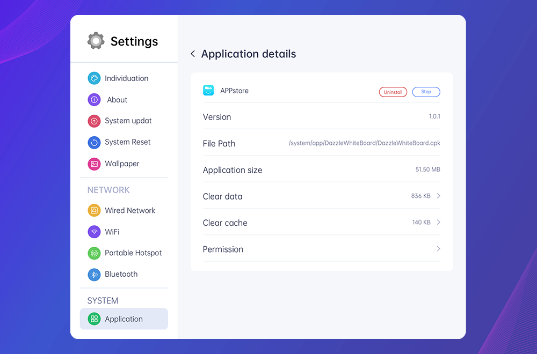
Task: Click the Wired Network icon
Action: (94, 210)
